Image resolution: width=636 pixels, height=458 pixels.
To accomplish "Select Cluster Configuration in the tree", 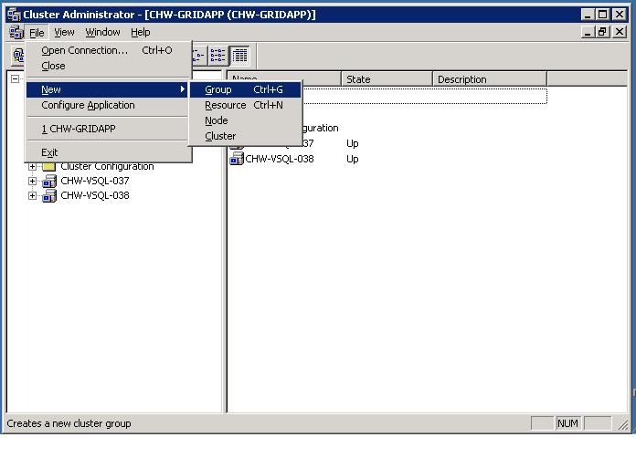I will [x=107, y=166].
